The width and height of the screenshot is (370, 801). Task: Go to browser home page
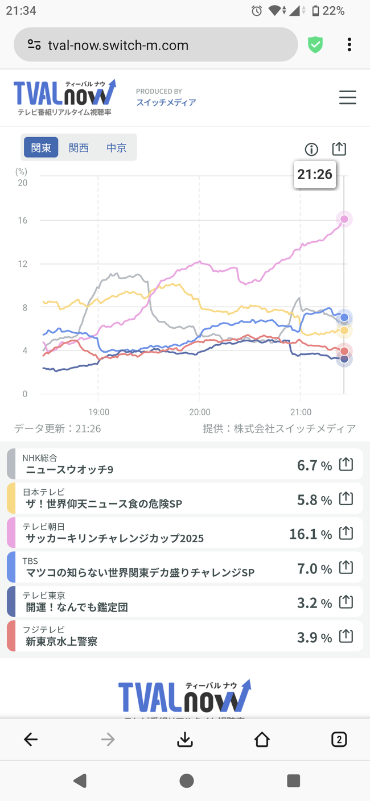[x=262, y=739]
